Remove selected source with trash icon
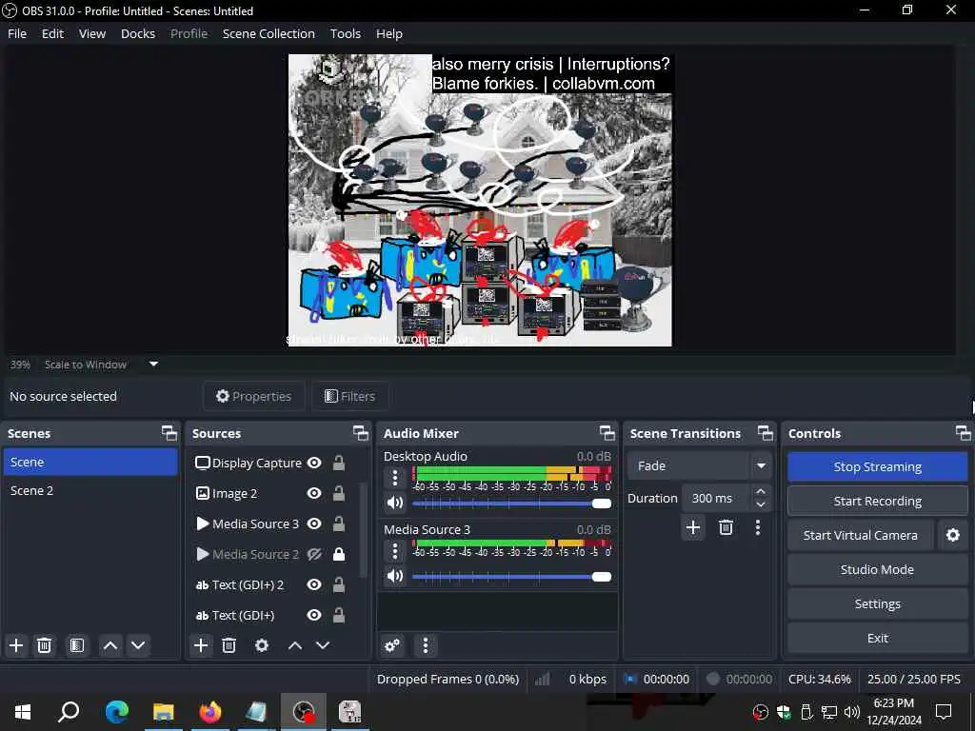975x731 pixels. tap(229, 645)
